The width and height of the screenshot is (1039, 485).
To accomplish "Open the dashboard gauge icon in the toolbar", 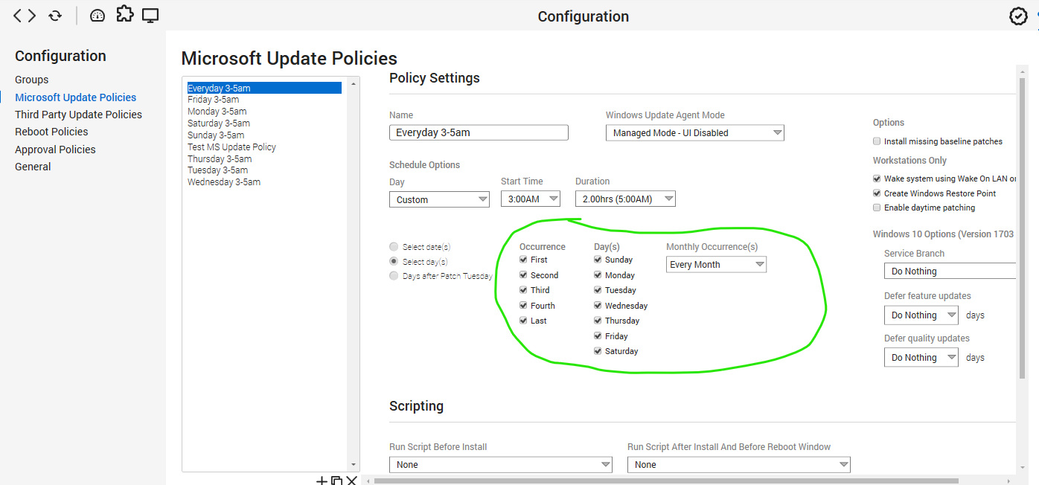I will [x=97, y=15].
